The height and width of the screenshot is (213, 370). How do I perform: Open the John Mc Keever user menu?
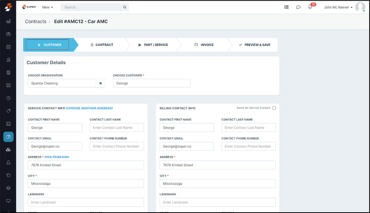pyautogui.click(x=338, y=7)
